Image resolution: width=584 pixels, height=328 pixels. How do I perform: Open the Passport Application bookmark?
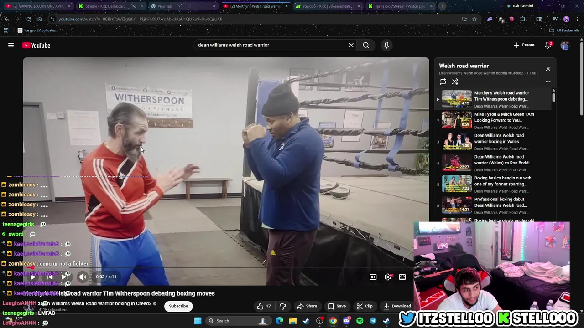pos(37,31)
